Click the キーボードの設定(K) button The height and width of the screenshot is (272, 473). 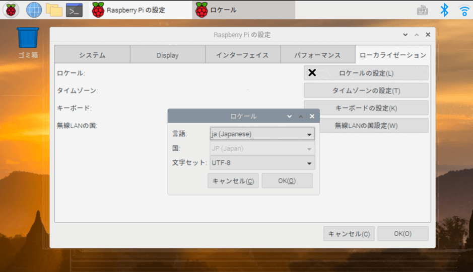366,108
